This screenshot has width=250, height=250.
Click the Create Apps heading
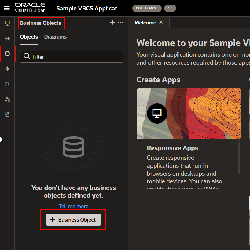coord(158,80)
